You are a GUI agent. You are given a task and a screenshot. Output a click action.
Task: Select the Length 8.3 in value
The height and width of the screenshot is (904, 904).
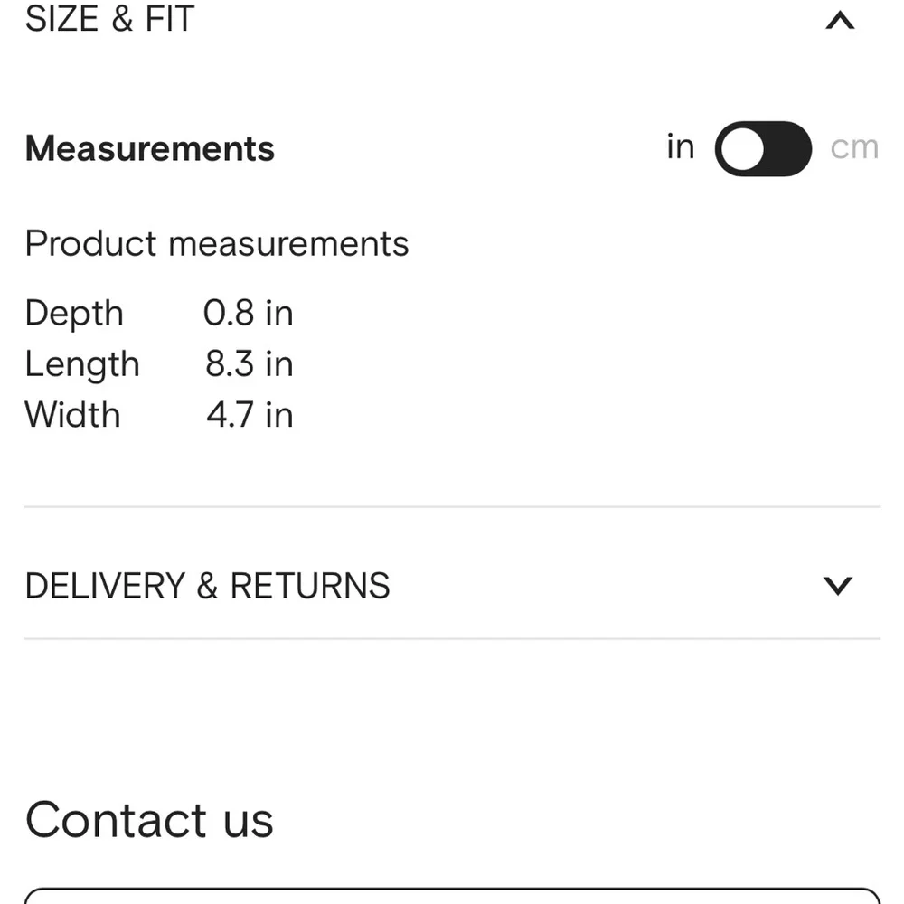click(250, 363)
